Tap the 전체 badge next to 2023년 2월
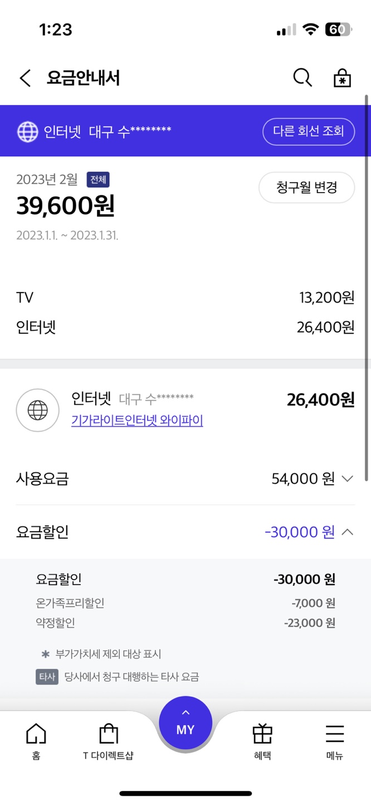This screenshot has height=804, width=371. (98, 180)
